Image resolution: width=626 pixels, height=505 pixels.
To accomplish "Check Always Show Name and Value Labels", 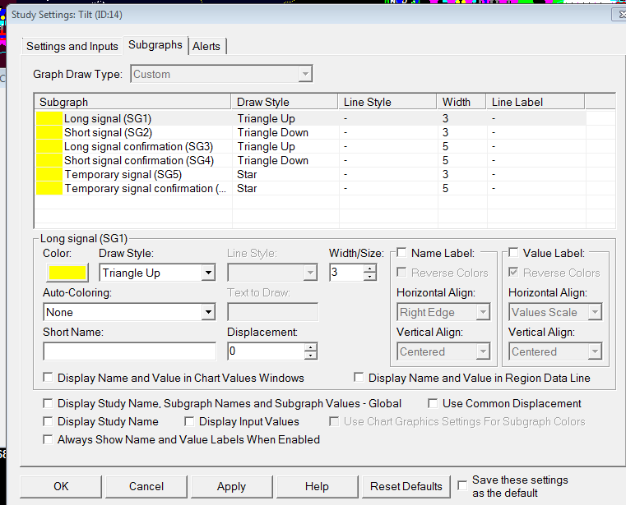I will pyautogui.click(x=48, y=439).
